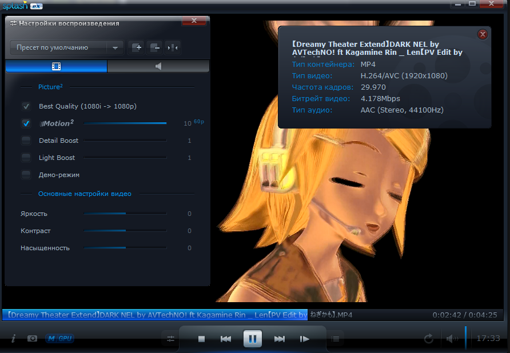Viewport: 510px width, 353px height.
Task: Adjust the Motion² slider
Action: pos(125,123)
